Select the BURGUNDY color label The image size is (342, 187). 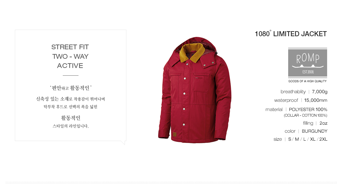[x=315, y=131]
